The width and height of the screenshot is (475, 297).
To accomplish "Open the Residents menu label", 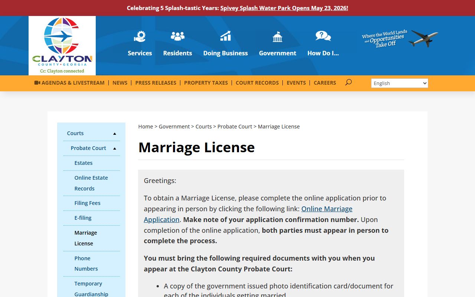I will pos(177,53).
